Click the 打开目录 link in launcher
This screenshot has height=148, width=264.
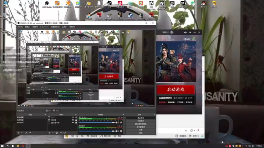click(180, 102)
